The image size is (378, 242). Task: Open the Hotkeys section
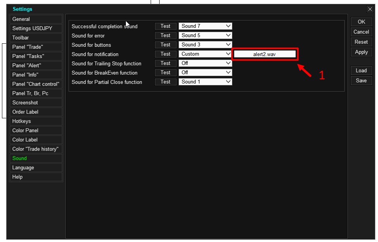click(x=36, y=121)
